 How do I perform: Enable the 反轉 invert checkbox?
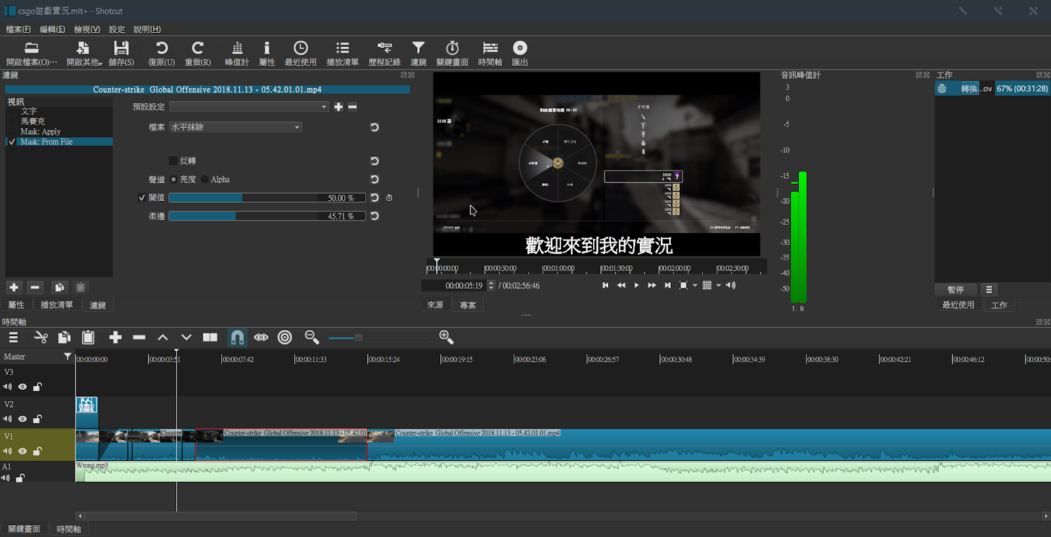173,161
